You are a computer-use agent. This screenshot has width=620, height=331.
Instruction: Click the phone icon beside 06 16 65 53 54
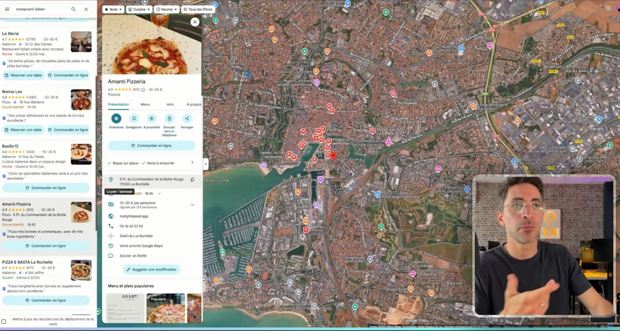point(111,226)
